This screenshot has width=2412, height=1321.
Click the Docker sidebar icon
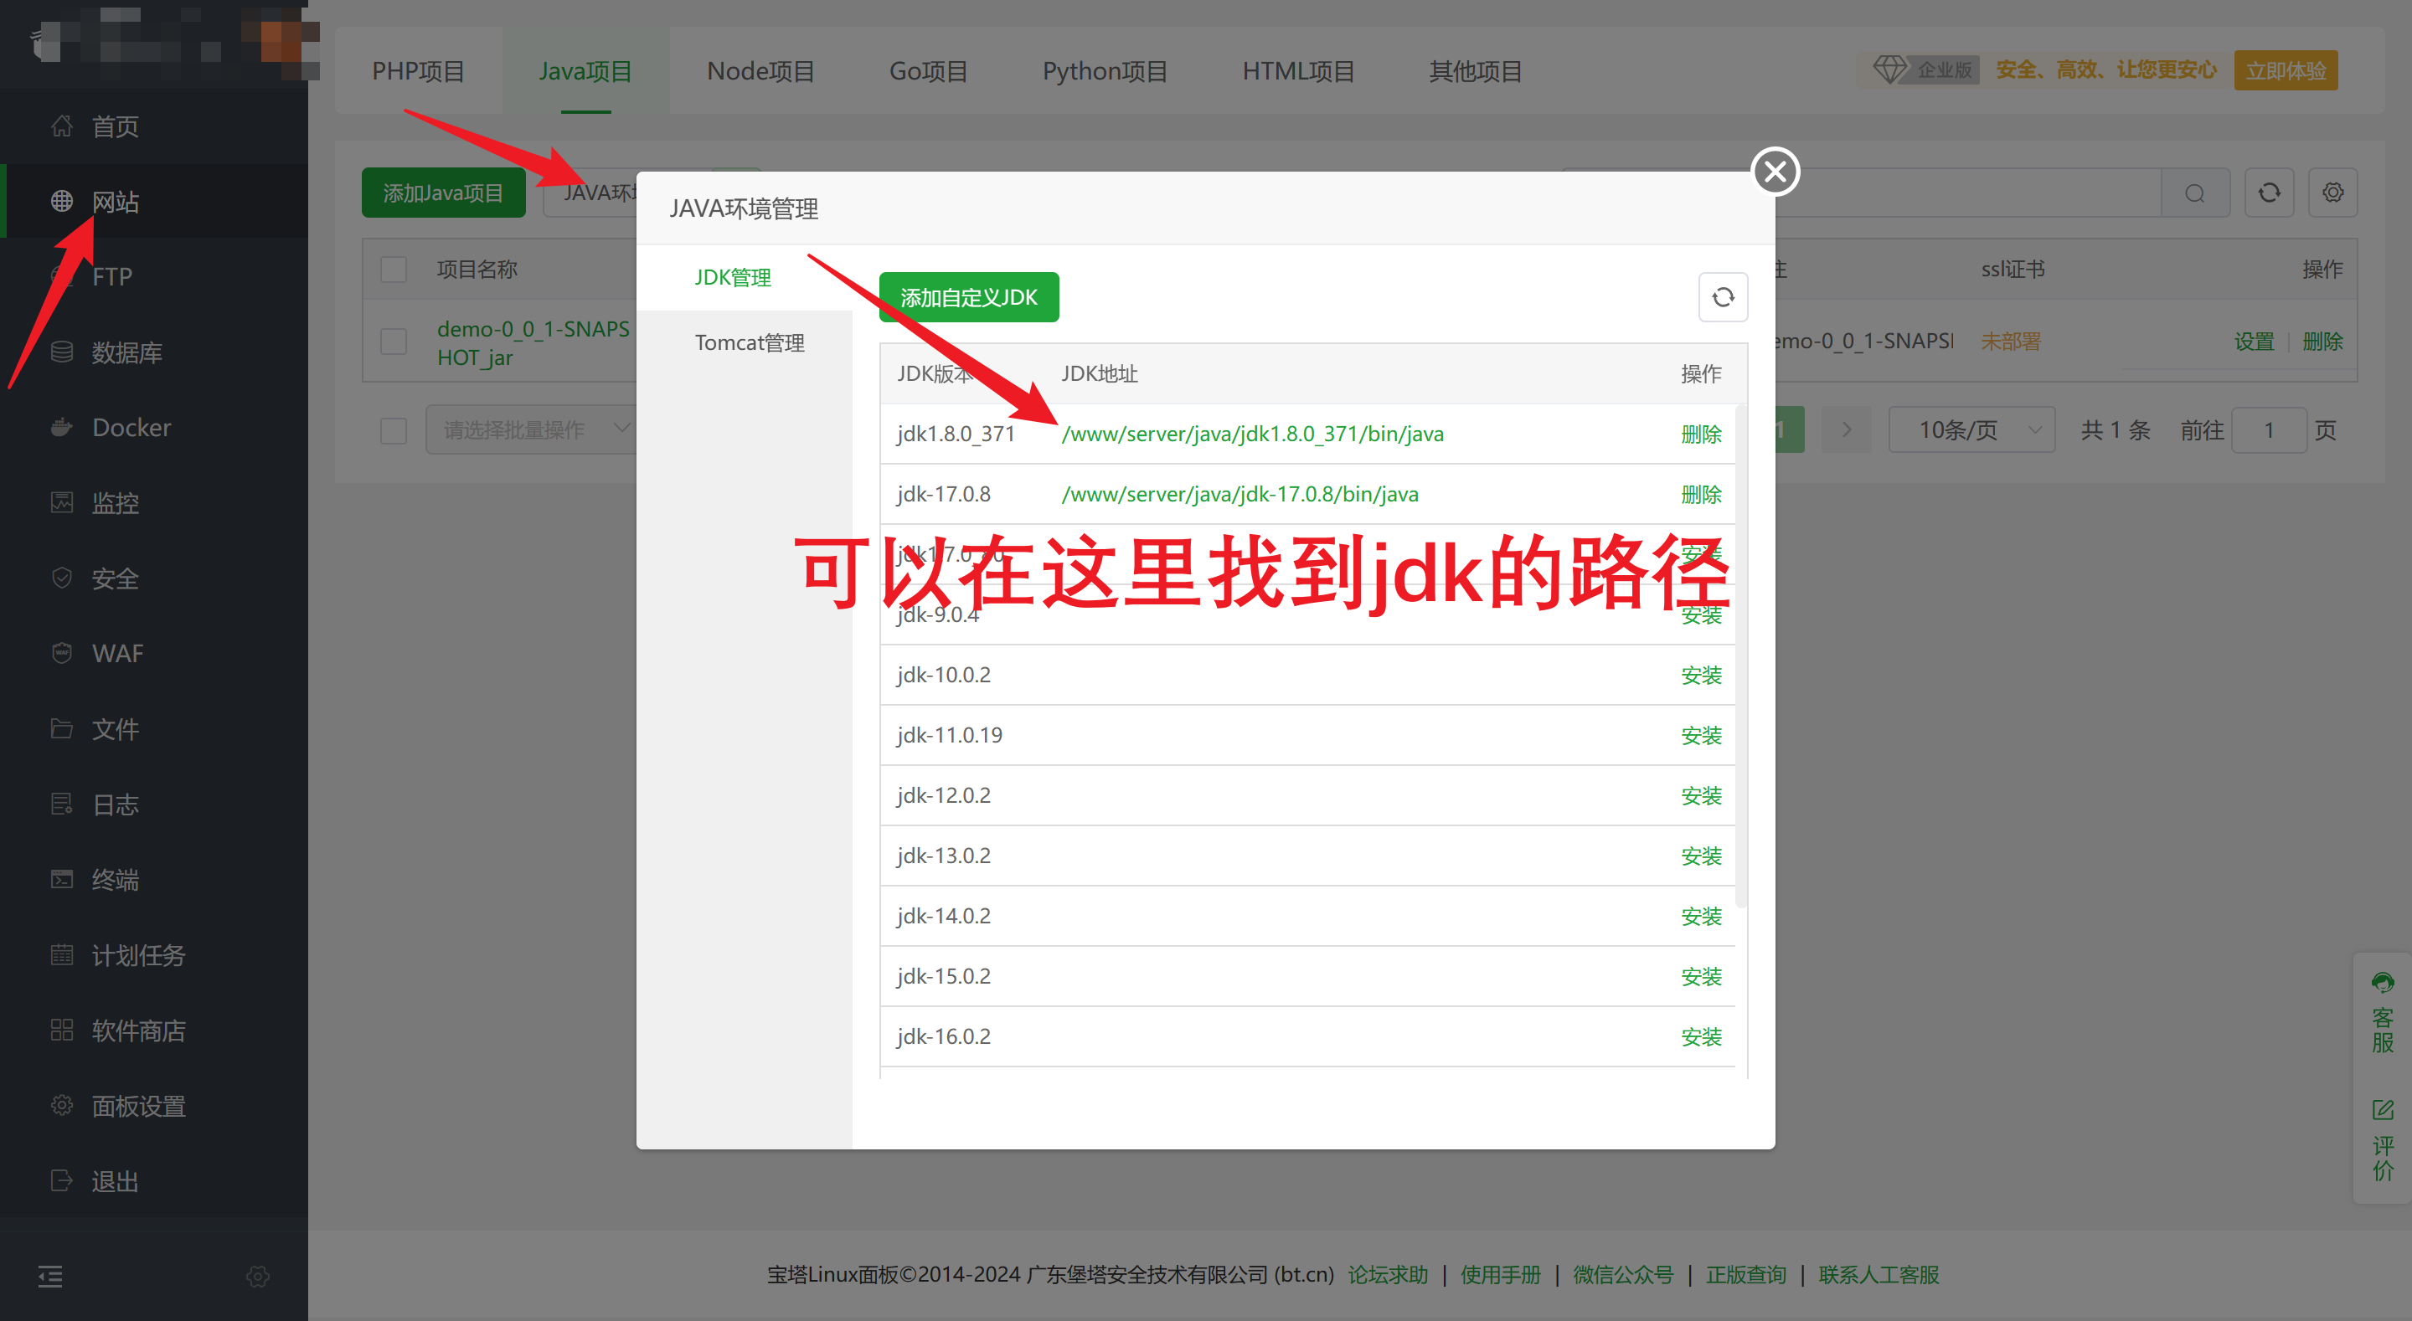tap(62, 428)
